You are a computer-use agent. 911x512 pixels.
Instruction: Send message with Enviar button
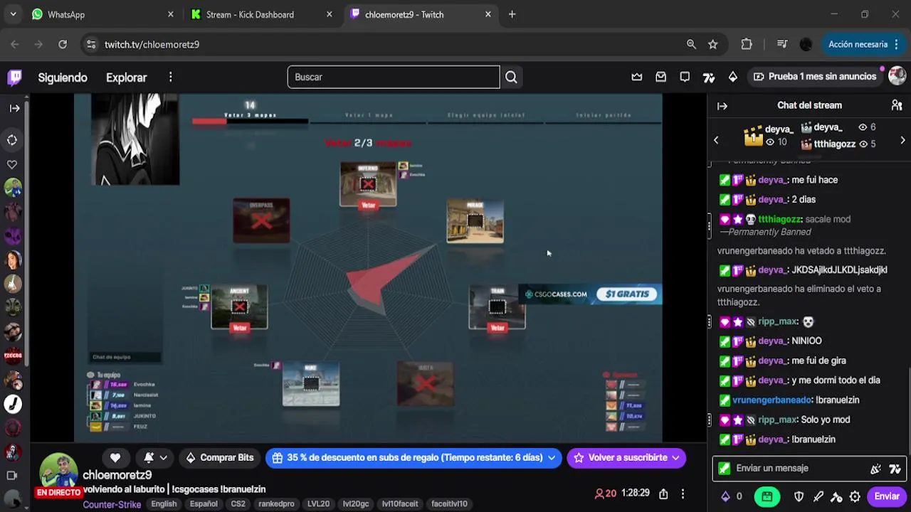point(887,496)
